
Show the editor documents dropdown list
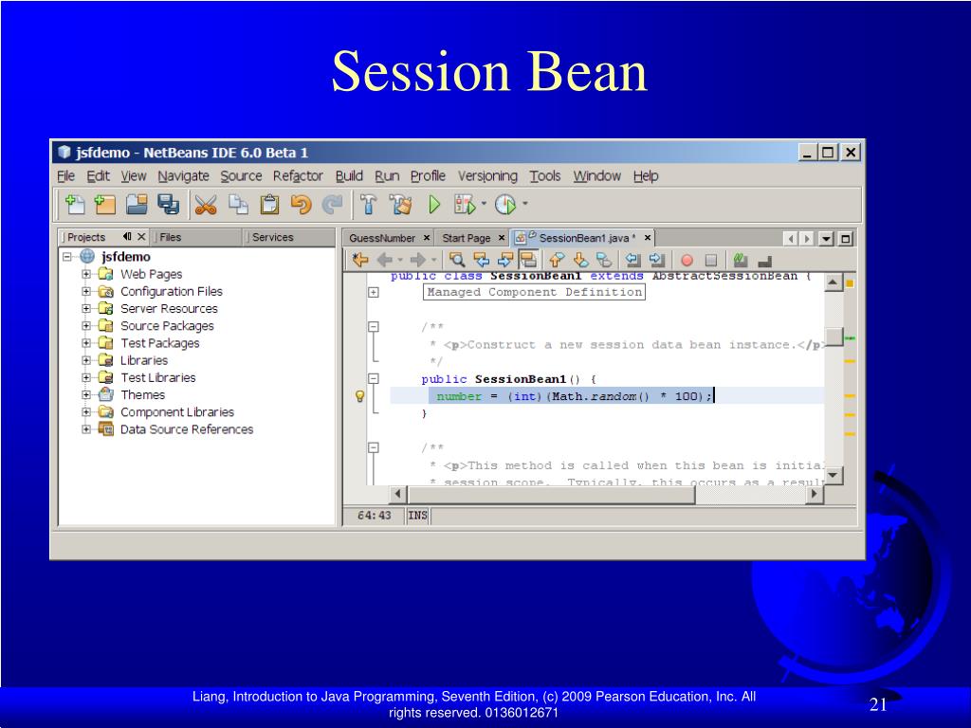coord(826,238)
